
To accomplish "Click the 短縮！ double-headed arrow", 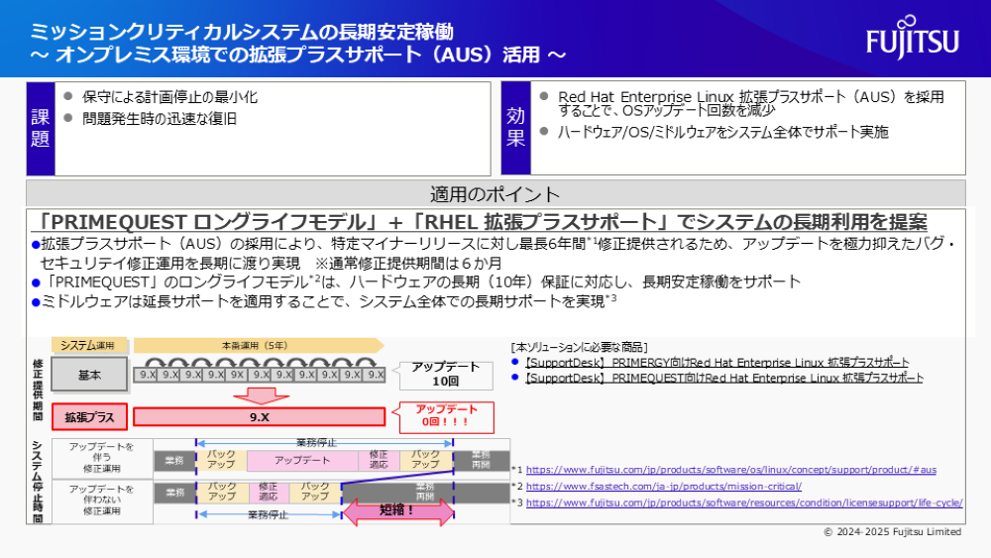I will (x=397, y=511).
